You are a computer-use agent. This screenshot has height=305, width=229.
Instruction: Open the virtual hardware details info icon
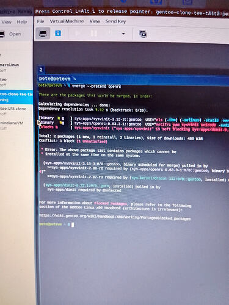[x=58, y=33]
